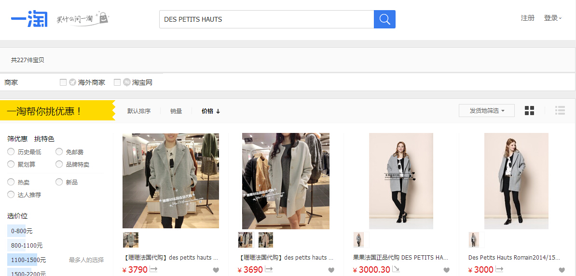576x276 pixels.
Task: Click the 注册 link
Action: (x=527, y=18)
